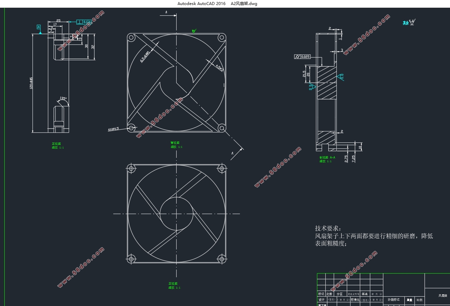
Task: Click the 135° angle dimension
Action: click(x=63, y=98)
